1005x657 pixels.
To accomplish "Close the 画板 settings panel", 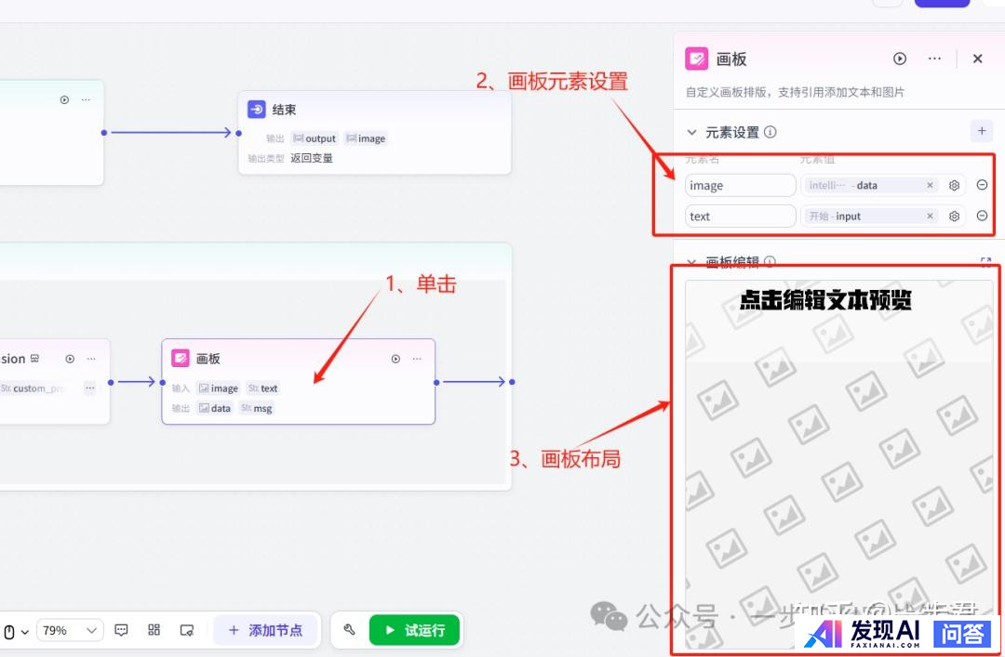I will [977, 59].
